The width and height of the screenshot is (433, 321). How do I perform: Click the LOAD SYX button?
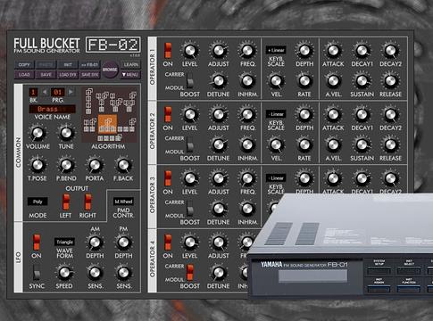click(68, 75)
